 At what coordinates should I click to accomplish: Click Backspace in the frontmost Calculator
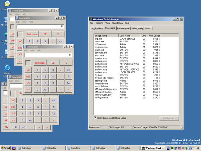point(40,63)
